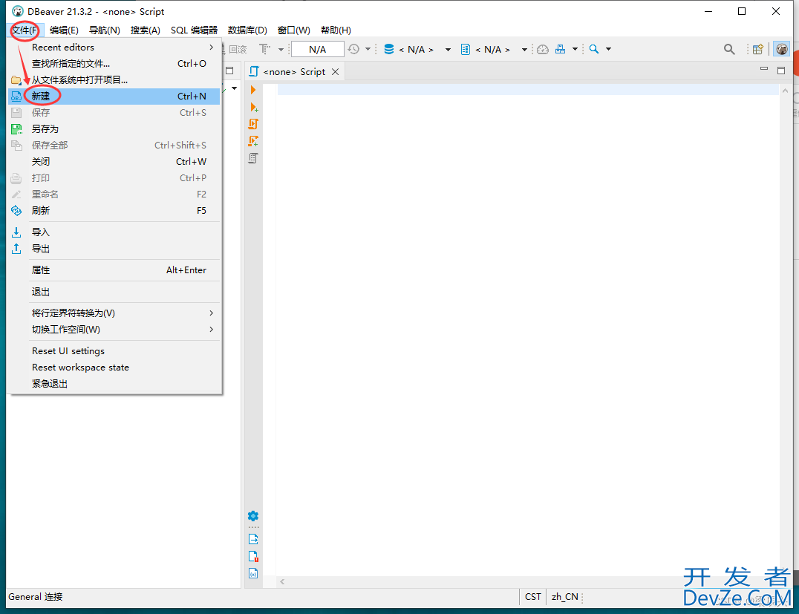Click the CST timezone status entry
This screenshot has height=614, width=799.
(x=533, y=597)
